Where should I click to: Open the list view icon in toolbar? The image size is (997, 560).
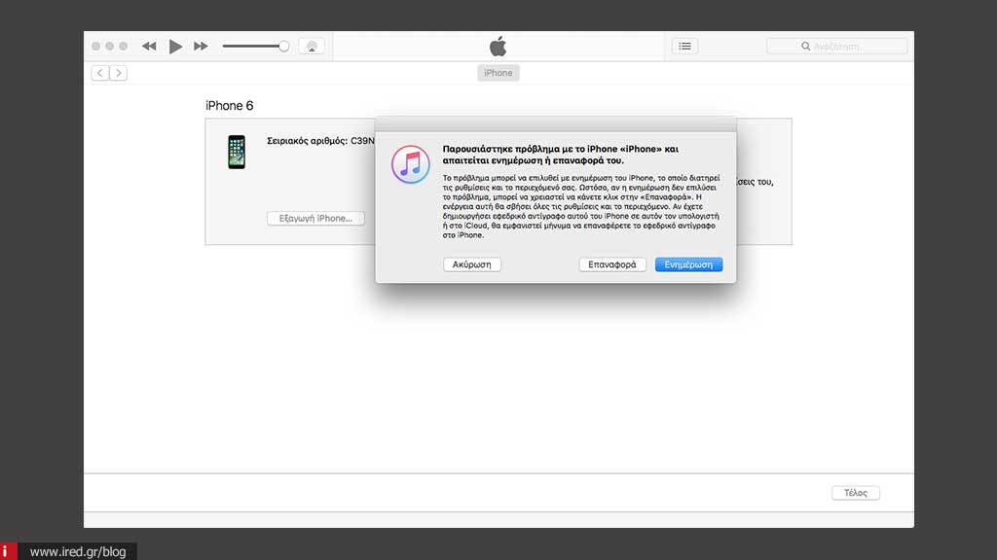pyautogui.click(x=684, y=46)
